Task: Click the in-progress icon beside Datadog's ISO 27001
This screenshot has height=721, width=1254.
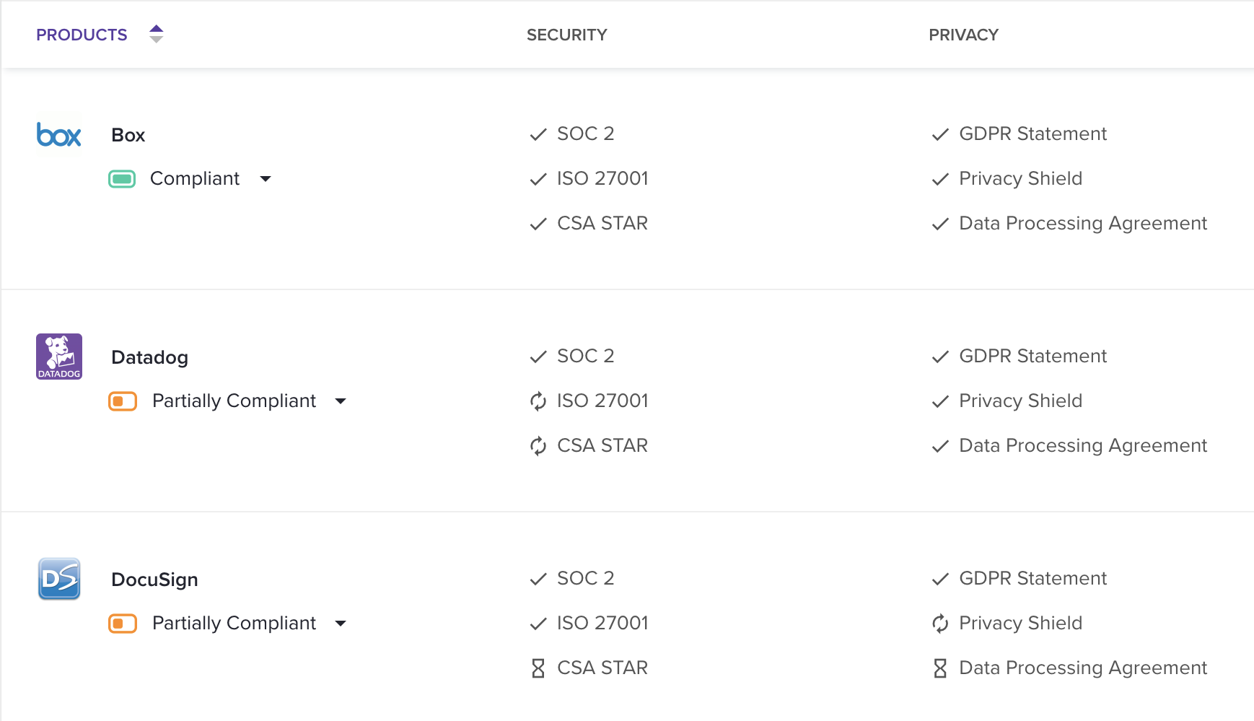Action: point(538,401)
